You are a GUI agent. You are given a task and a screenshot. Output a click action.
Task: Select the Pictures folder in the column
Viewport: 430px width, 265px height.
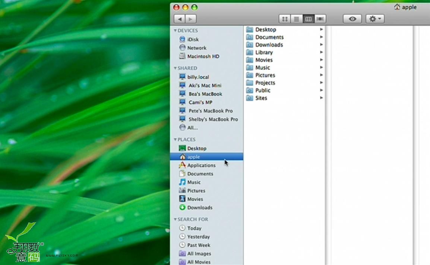(x=284, y=75)
